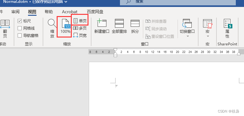The image size is (244, 116).
Task: Switch to One Page (单页) view
Action: (x=80, y=21)
